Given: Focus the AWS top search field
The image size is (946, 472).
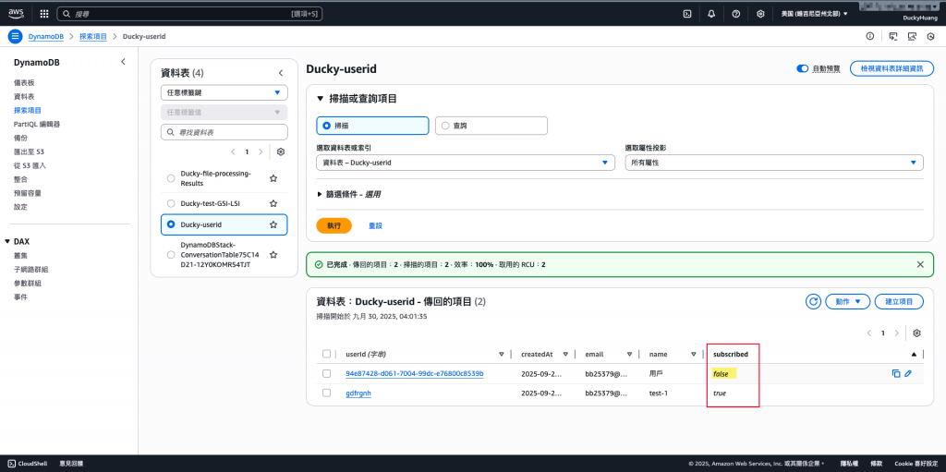Looking at the screenshot, I should tap(189, 13).
